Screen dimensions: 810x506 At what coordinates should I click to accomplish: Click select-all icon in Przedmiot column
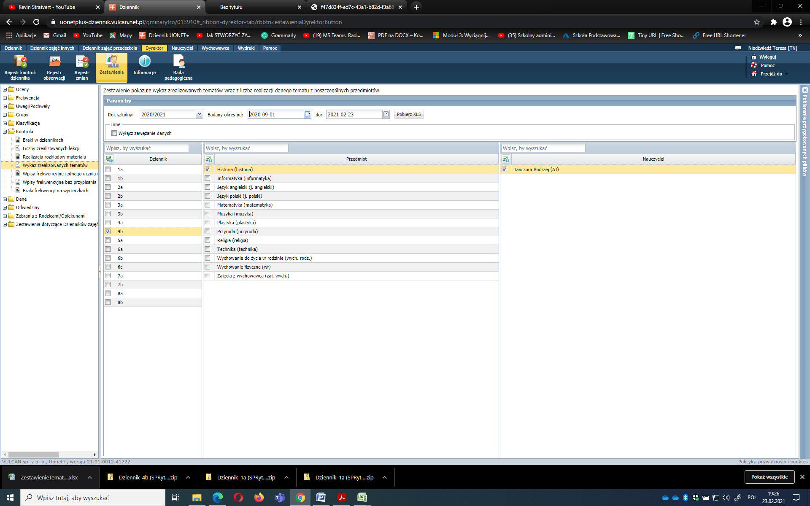click(209, 159)
